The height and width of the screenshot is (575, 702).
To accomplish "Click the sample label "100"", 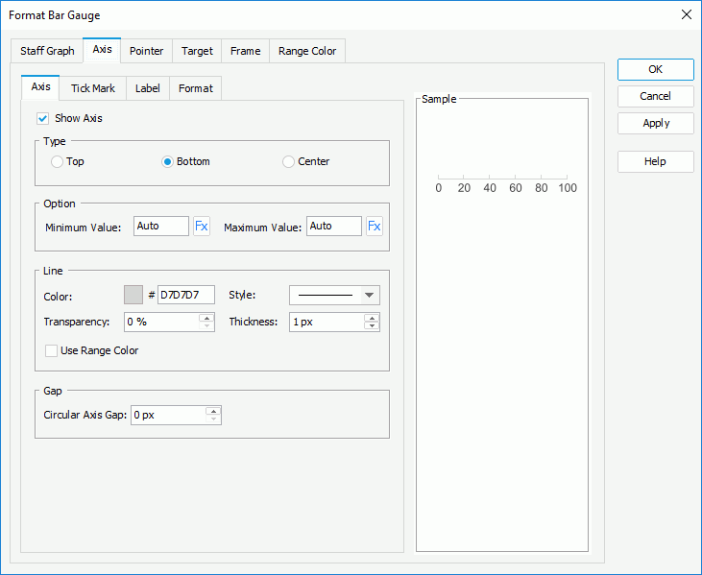I will click(568, 188).
